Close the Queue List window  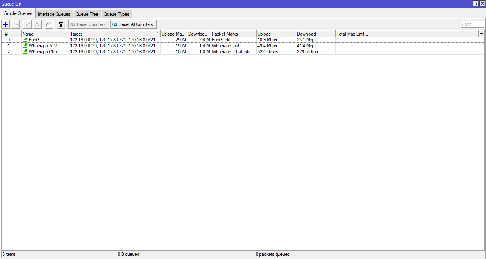(482, 3)
